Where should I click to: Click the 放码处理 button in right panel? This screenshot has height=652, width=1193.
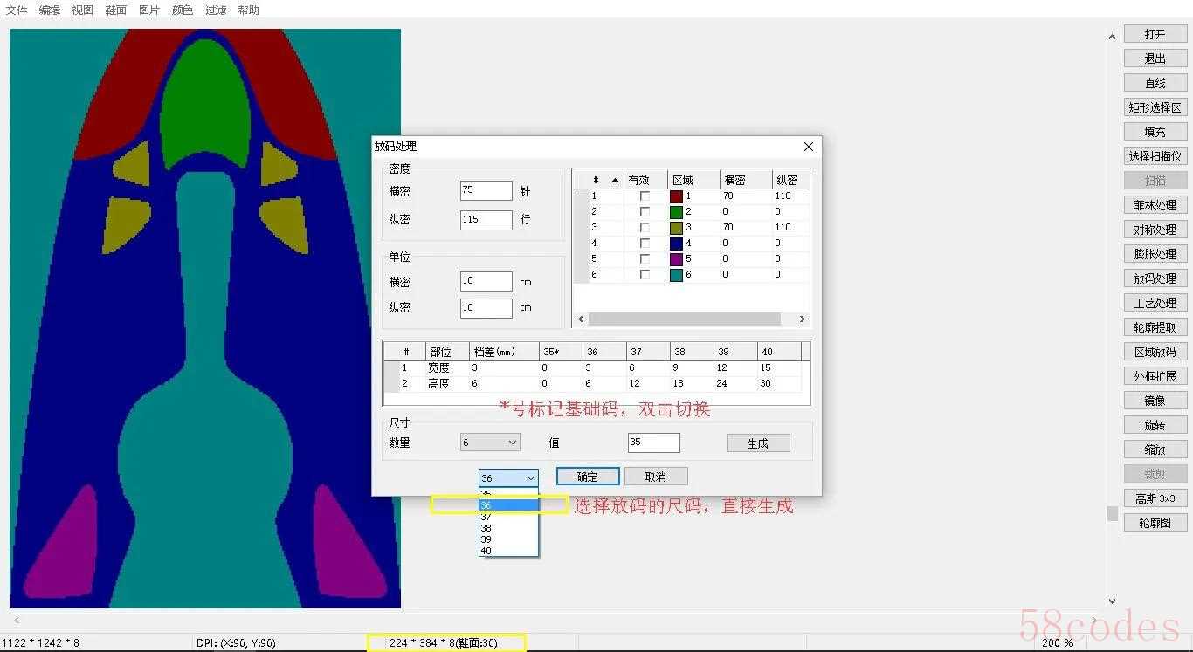1155,278
